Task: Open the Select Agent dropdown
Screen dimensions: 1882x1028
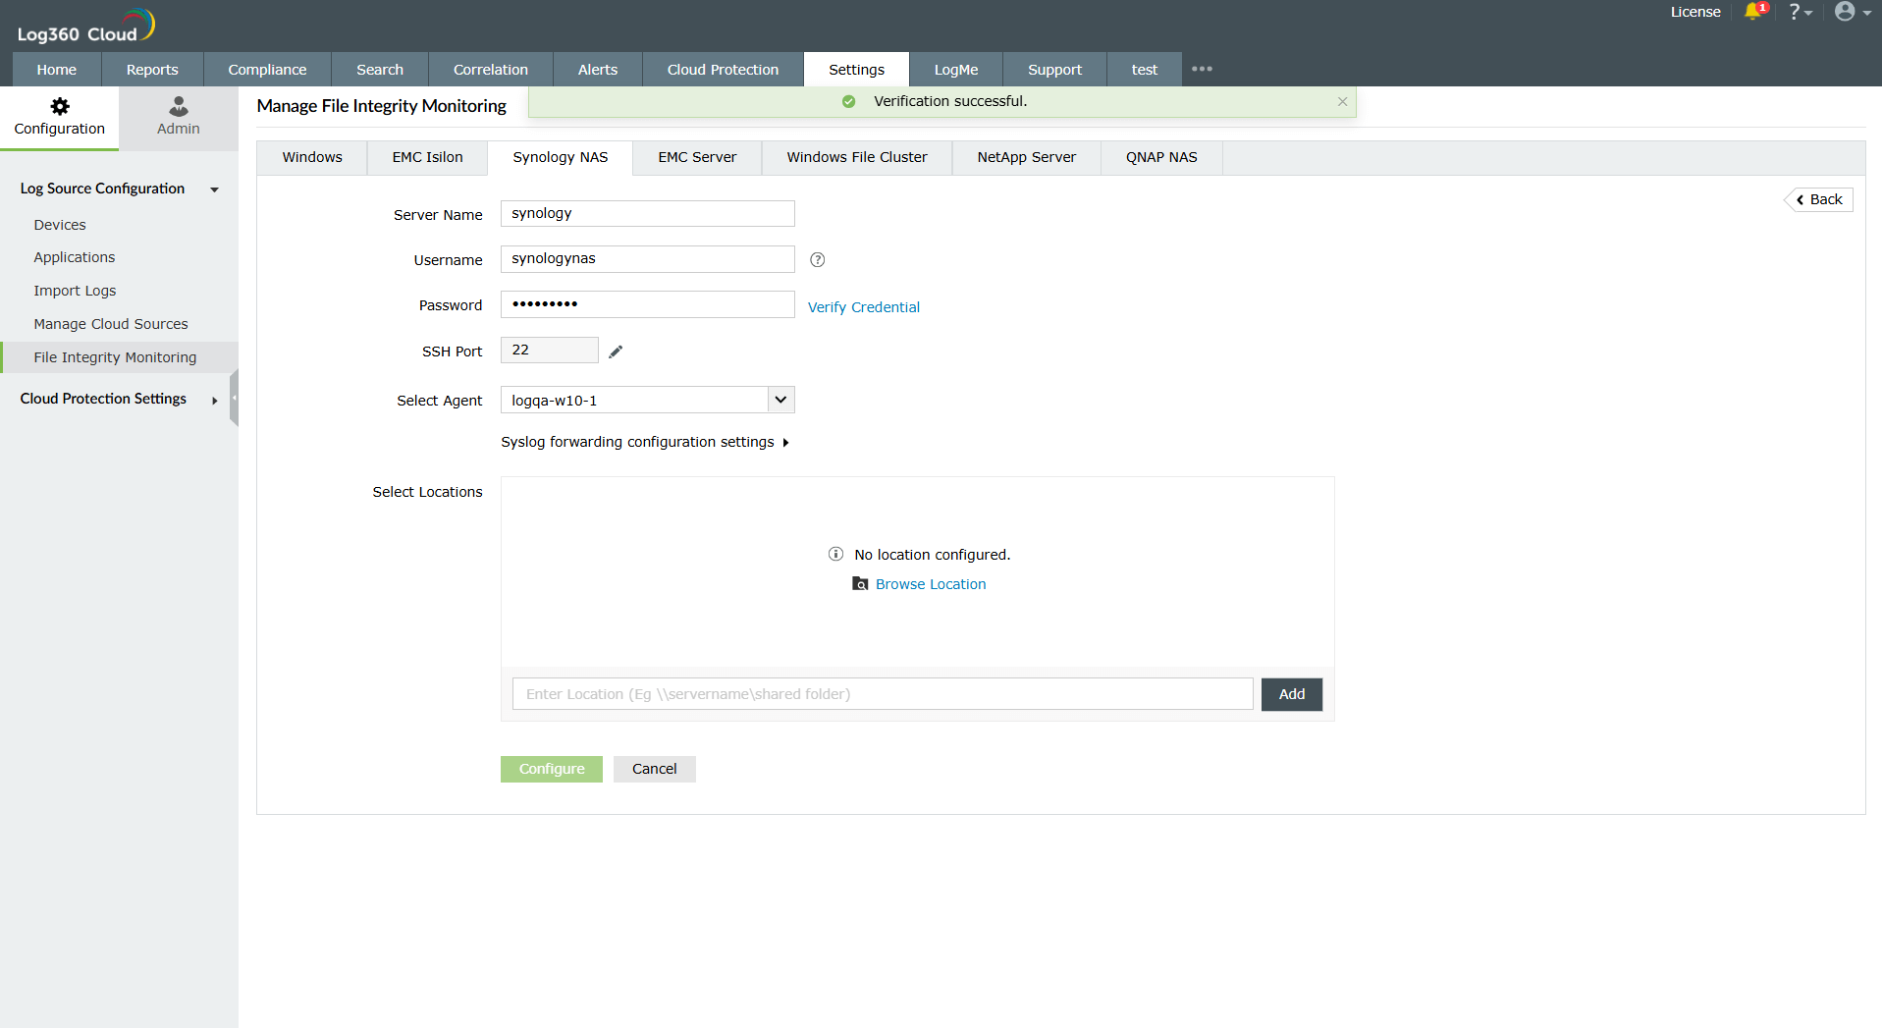Action: pyautogui.click(x=779, y=400)
